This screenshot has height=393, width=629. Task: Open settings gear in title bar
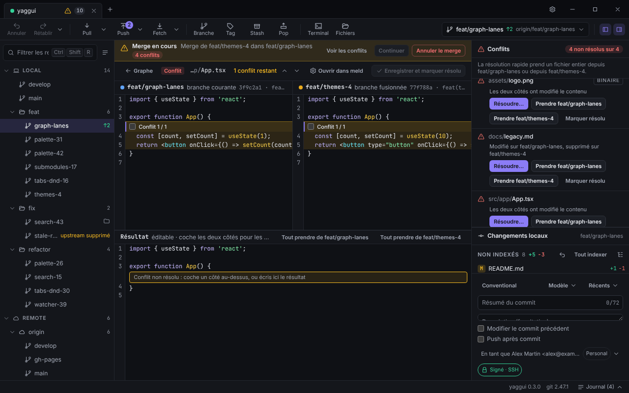[x=552, y=9]
